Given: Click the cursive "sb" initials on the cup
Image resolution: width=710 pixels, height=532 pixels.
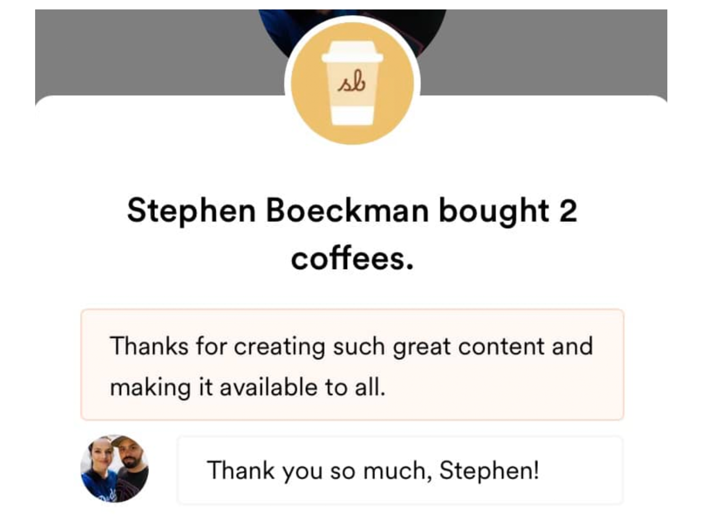Looking at the screenshot, I should pos(351,82).
